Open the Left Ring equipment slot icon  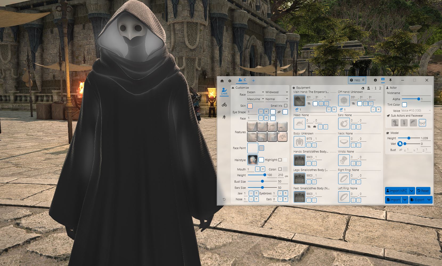click(344, 197)
